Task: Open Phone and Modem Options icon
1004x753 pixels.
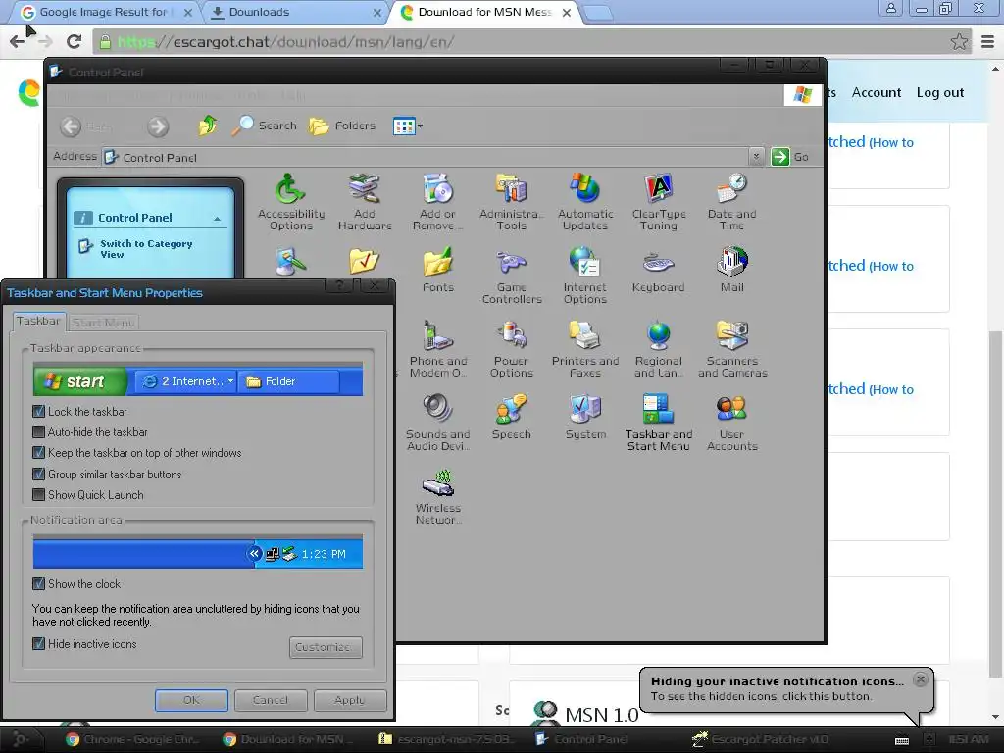Action: coord(438,349)
